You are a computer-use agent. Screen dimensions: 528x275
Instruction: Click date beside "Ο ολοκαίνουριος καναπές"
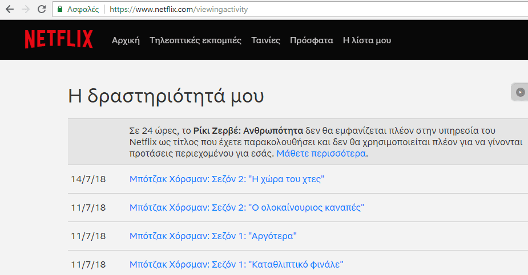coord(88,207)
